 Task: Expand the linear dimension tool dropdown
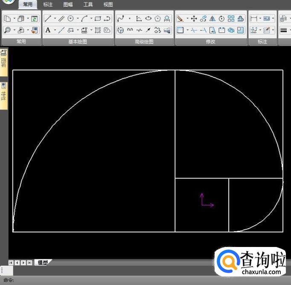pyautogui.click(x=260, y=19)
